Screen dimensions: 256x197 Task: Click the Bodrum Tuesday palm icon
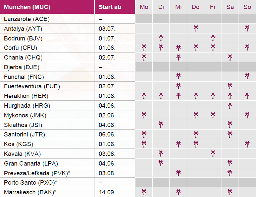pyautogui.click(x=161, y=38)
